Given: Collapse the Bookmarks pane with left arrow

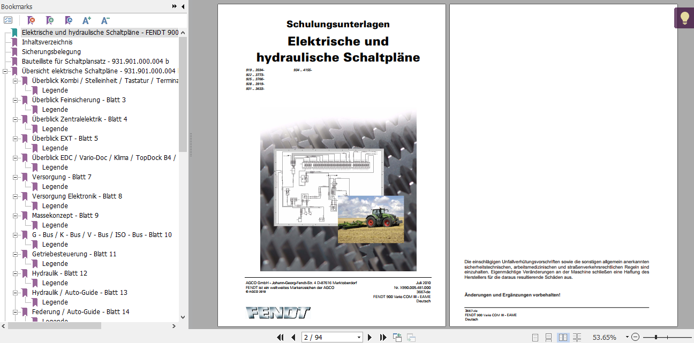Looking at the screenshot, I should click(183, 6).
